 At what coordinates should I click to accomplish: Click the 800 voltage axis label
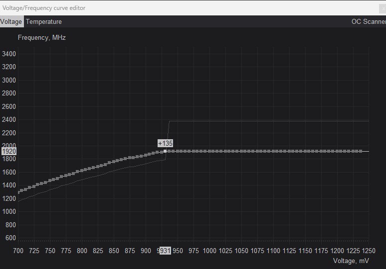82,251
